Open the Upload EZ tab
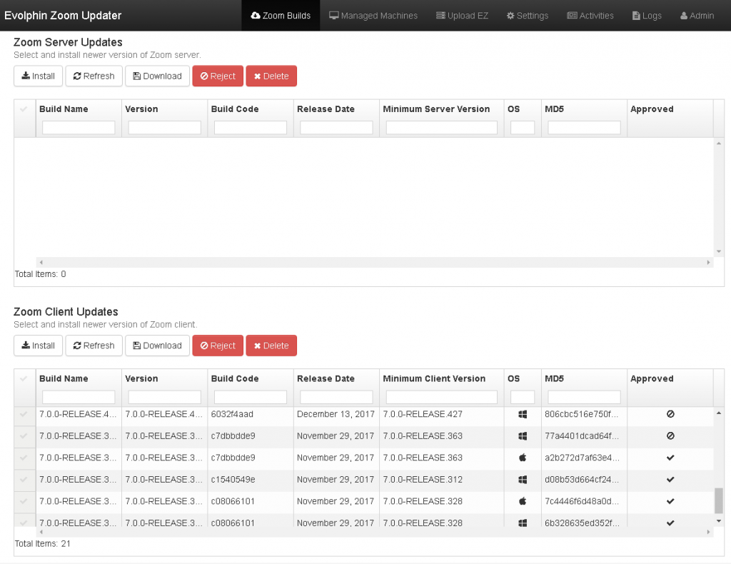This screenshot has width=731, height=564. (x=462, y=16)
